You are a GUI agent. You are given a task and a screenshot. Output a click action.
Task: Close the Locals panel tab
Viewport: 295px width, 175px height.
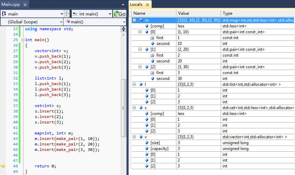tap(147, 5)
